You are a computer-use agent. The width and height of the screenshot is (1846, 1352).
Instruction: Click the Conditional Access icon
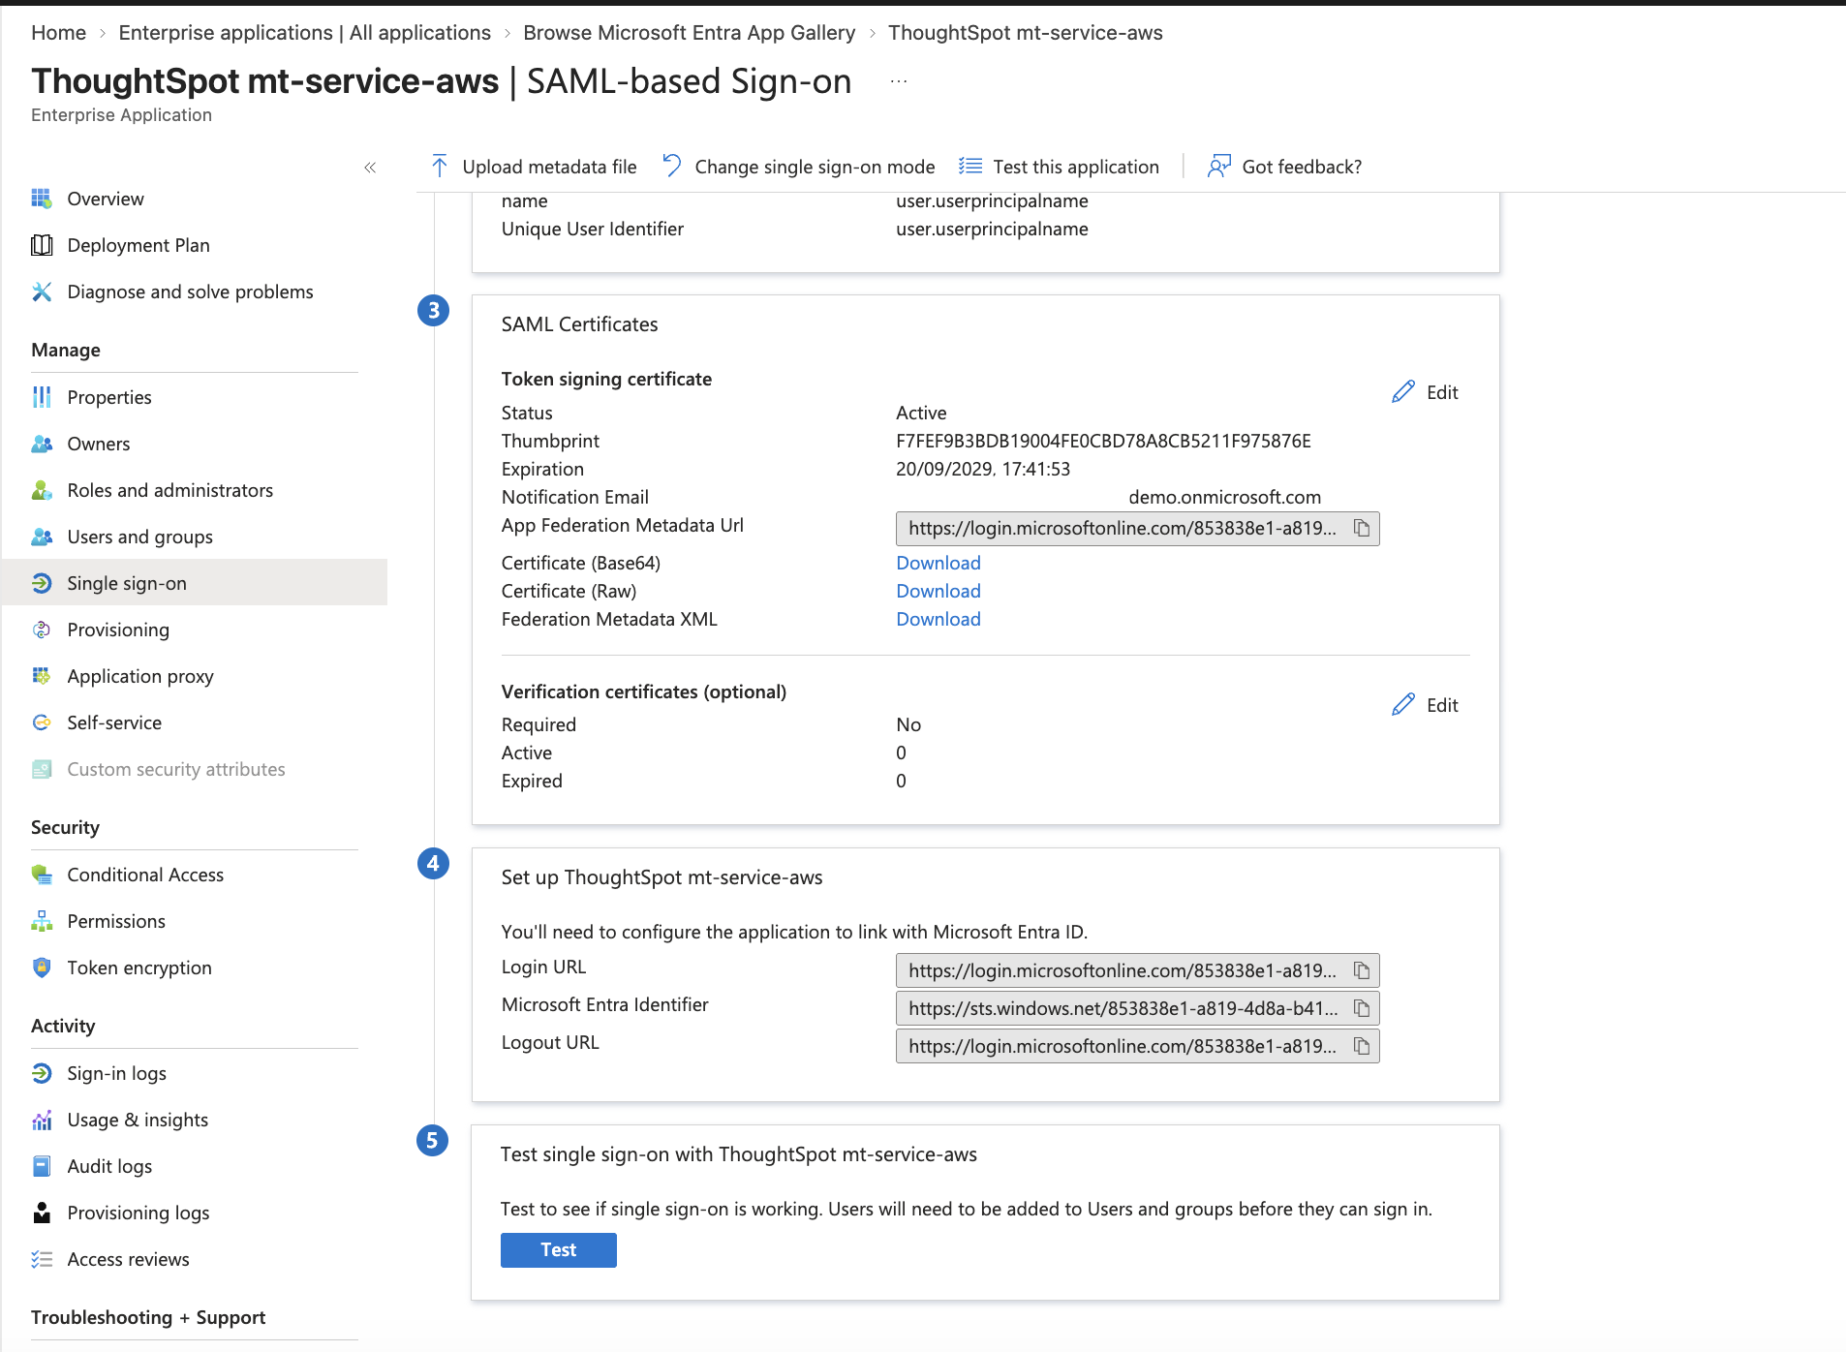(42, 875)
